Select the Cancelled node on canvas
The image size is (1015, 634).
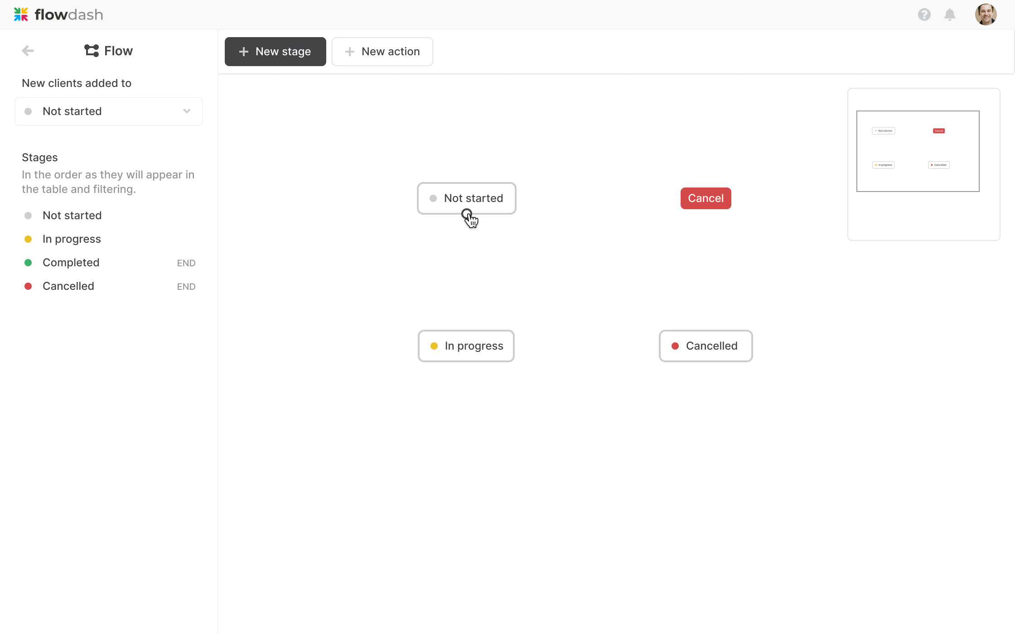706,346
